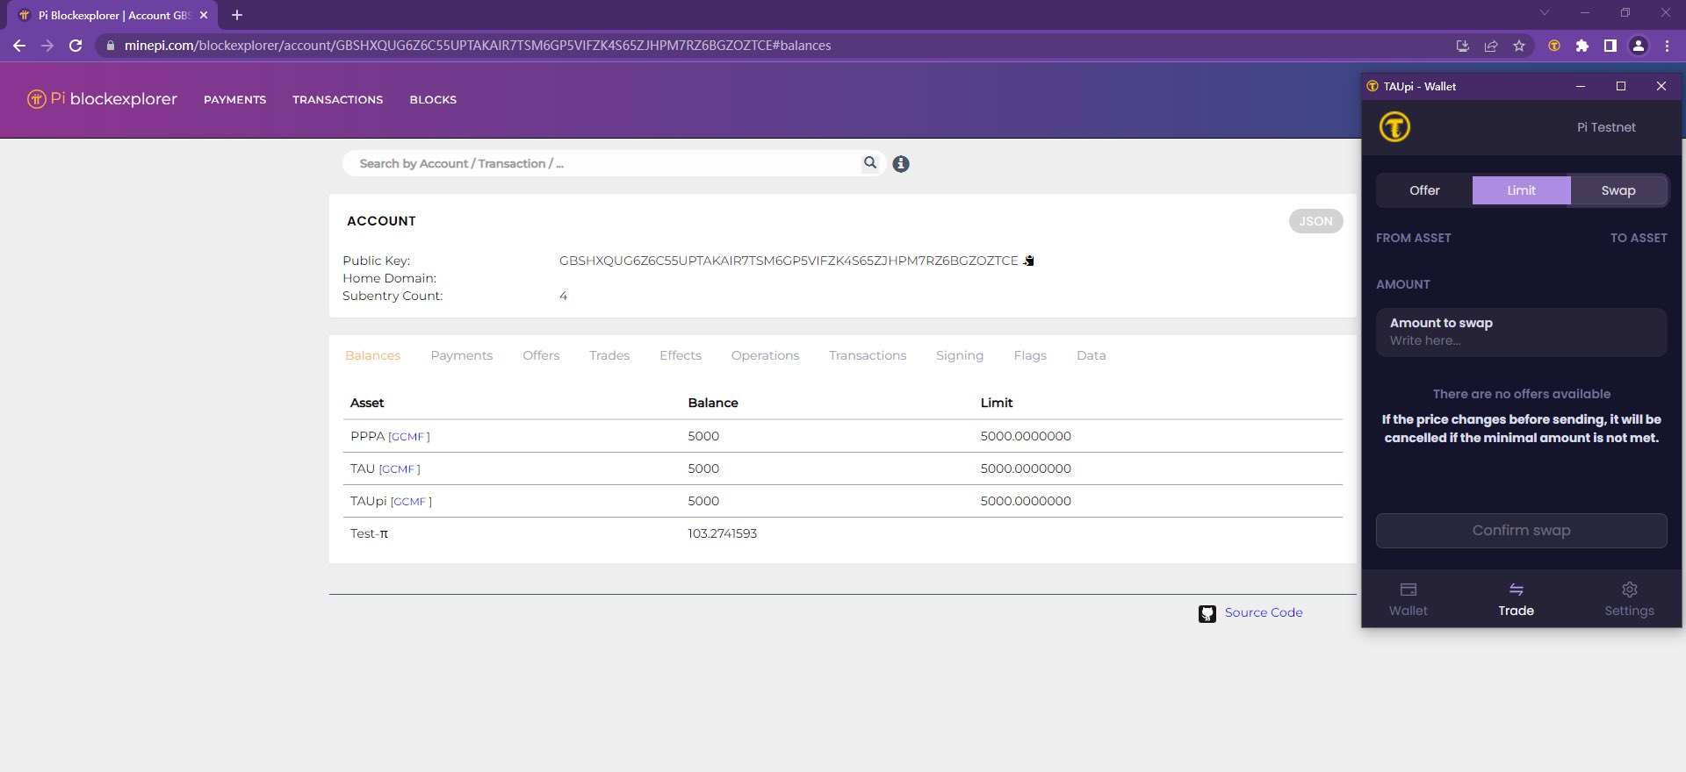This screenshot has height=772, width=1686.
Task: Select the Balances tab
Action: pyautogui.click(x=372, y=355)
